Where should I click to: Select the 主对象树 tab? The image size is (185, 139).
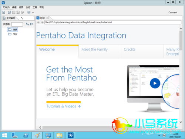10,18
